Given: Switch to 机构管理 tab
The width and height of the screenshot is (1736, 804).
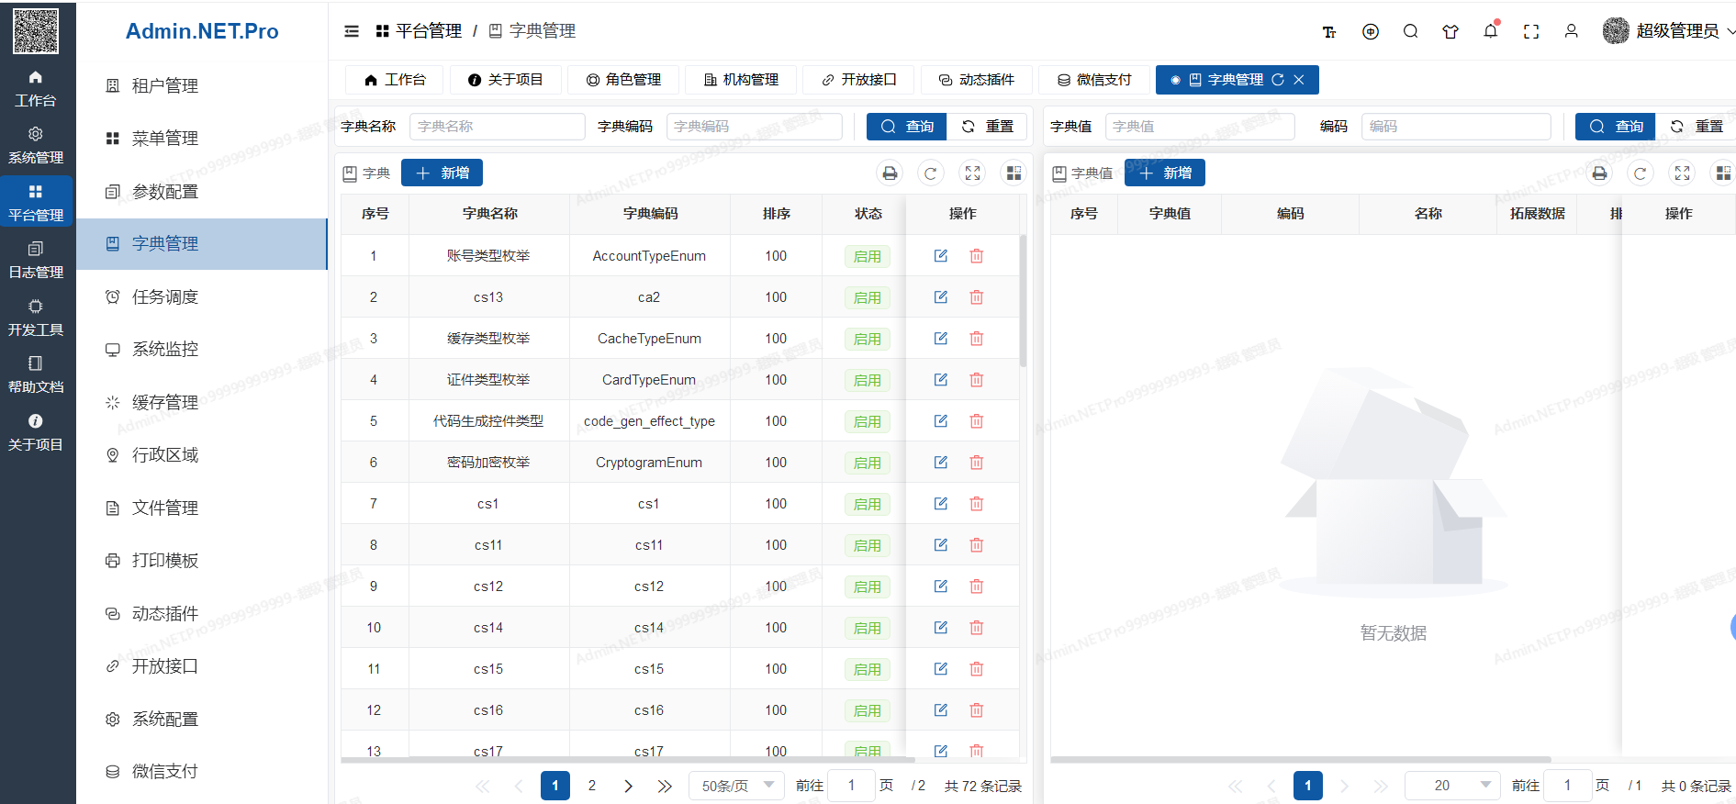Looking at the screenshot, I should click(x=741, y=80).
